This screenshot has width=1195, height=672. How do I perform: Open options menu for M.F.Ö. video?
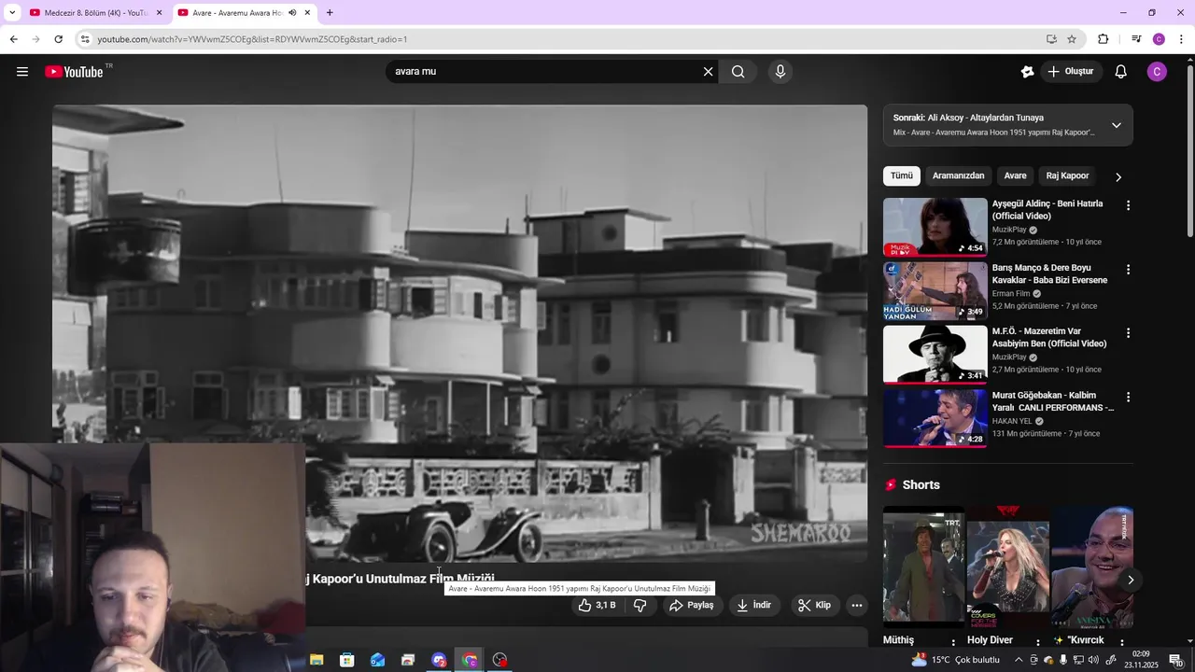click(x=1128, y=333)
